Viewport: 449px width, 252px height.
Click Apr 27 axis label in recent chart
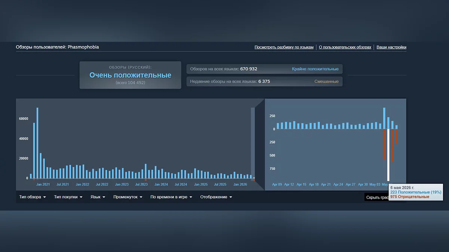tap(351, 184)
